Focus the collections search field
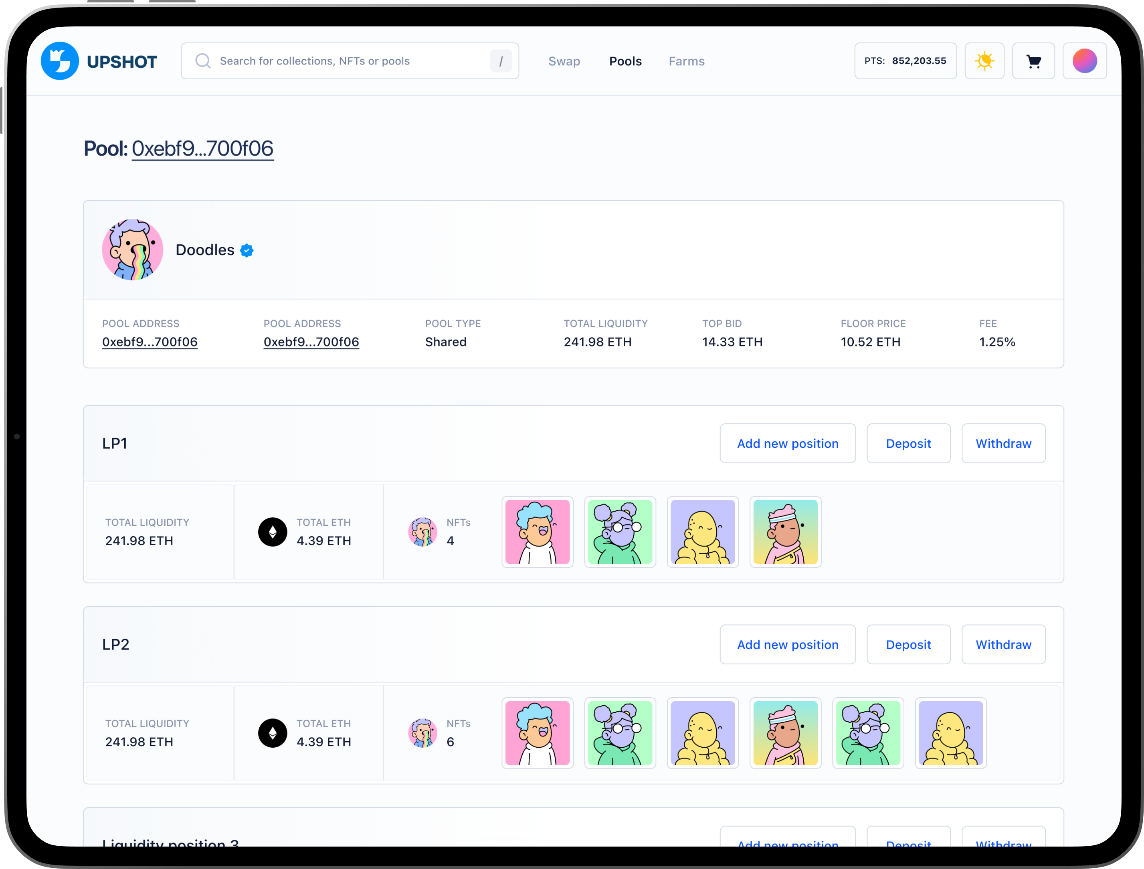This screenshot has height=869, width=1144. 342,61
